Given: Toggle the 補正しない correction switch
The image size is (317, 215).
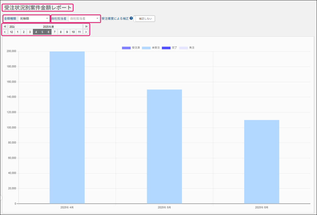Looking at the screenshot, I should 144,19.
